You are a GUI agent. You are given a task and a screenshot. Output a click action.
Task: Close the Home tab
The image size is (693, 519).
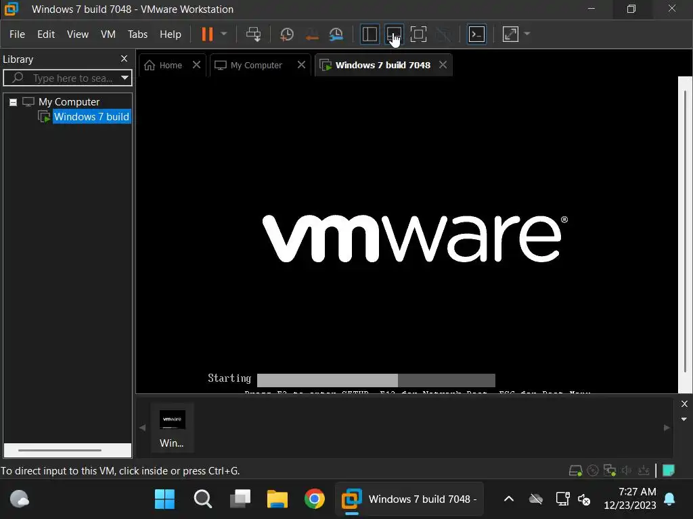(x=197, y=65)
